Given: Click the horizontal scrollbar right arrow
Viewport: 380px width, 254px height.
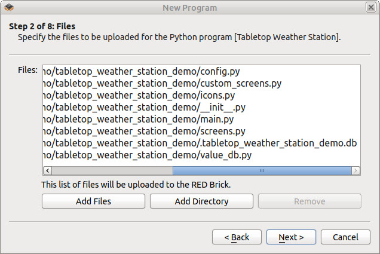Looking at the screenshot, I should pos(356,170).
